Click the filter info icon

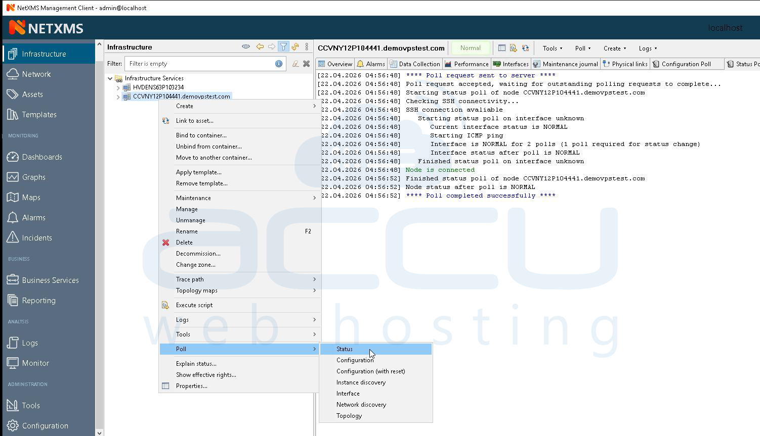(x=279, y=64)
